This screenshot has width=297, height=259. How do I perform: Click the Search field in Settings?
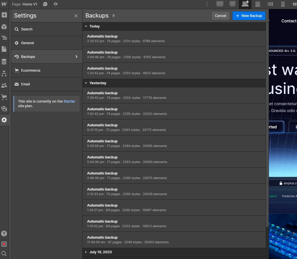tap(27, 29)
